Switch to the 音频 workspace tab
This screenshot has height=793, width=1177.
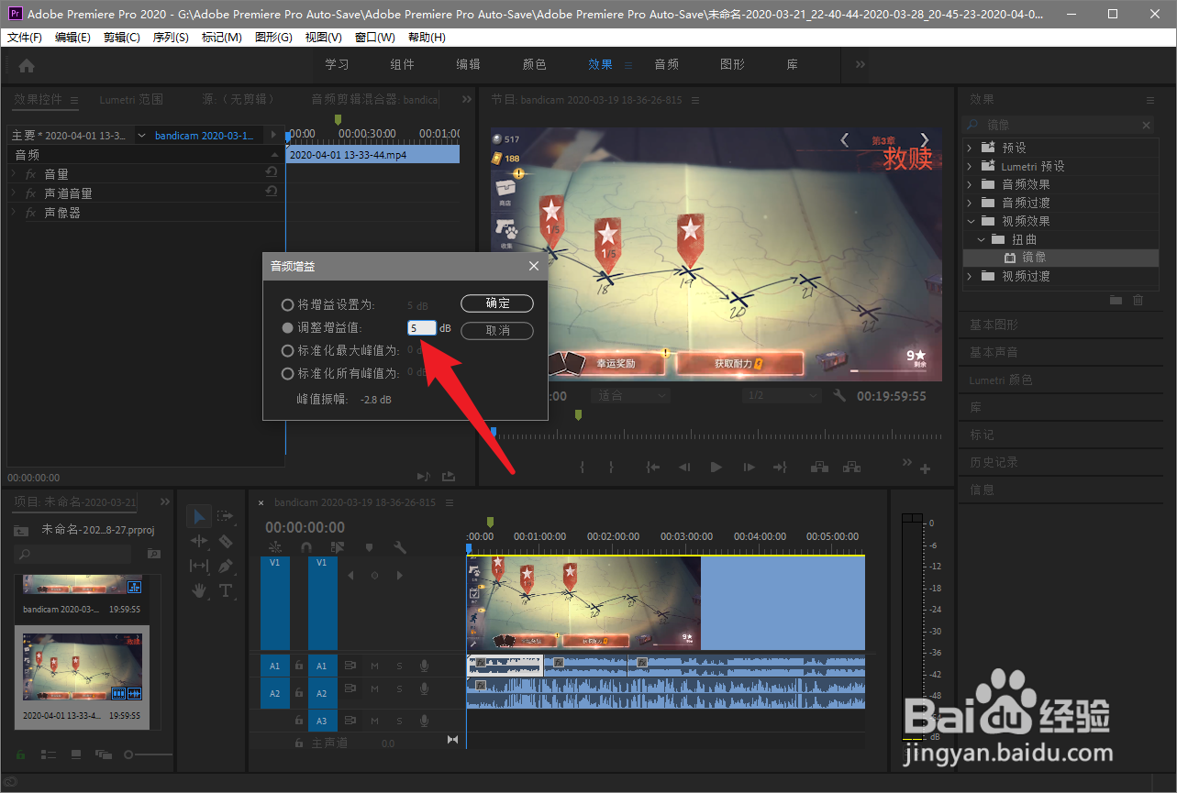click(667, 64)
